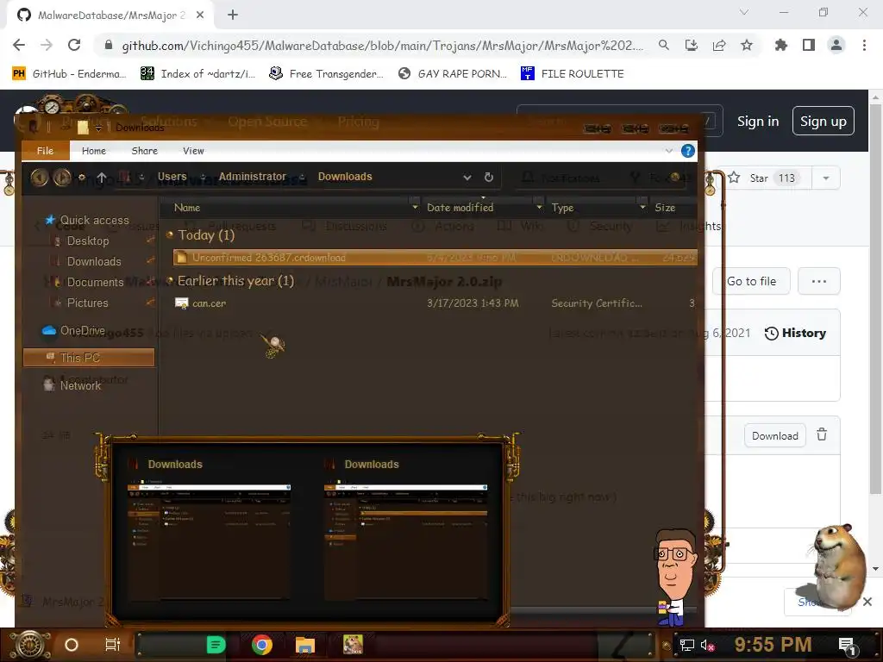This screenshot has height=662, width=883.
Task: Click the Download button on GitHub
Action: point(775,435)
